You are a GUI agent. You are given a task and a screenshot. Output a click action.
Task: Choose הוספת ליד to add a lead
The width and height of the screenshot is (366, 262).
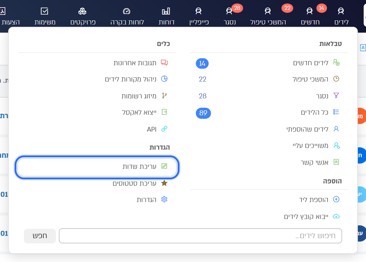314,200
